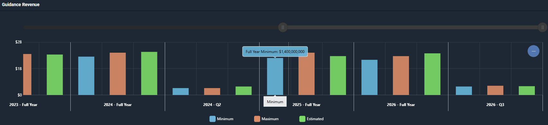Viewport: 548px width, 125px height.
Task: Click the green Estimated legend swatch
Action: click(x=302, y=119)
